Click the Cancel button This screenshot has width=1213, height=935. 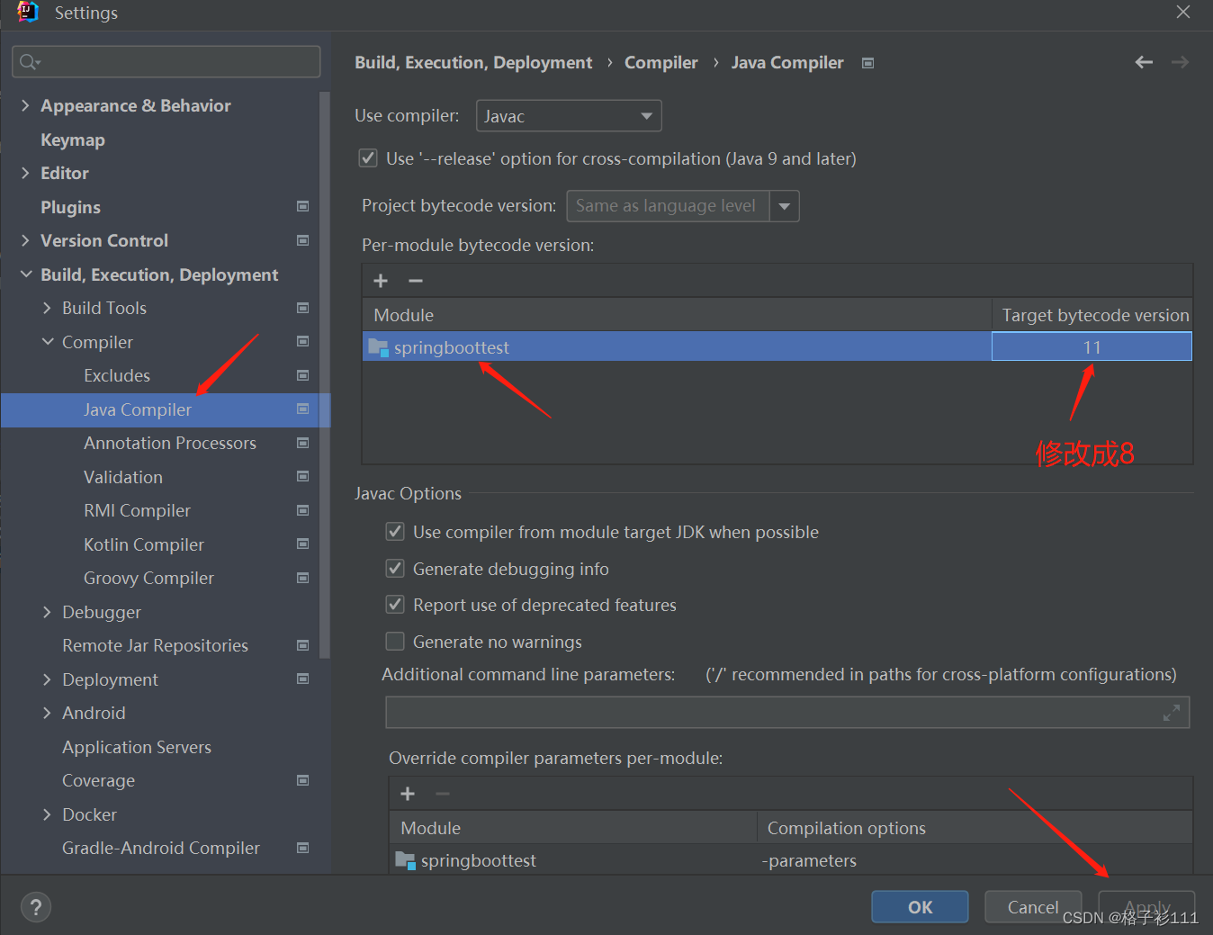[1033, 907]
